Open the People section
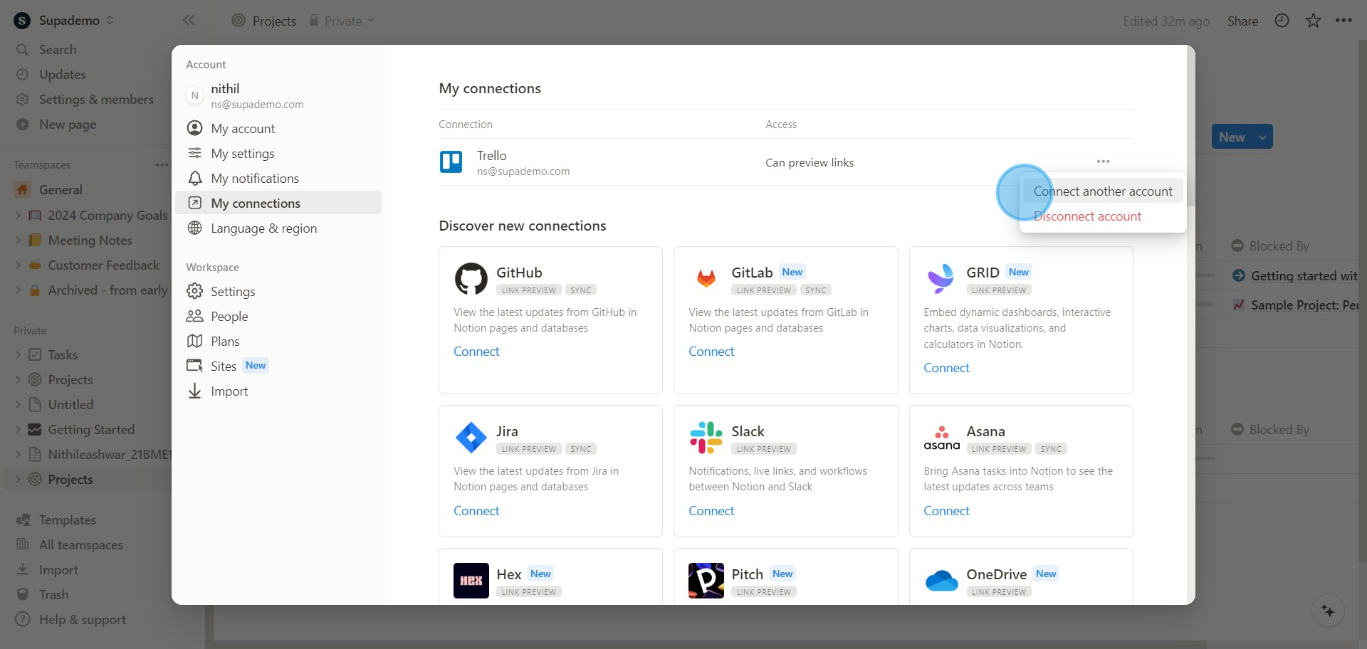Image resolution: width=1367 pixels, height=649 pixels. click(x=278, y=316)
